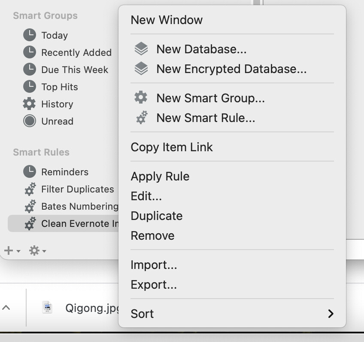Select the Due This Week smart group
364x342 pixels.
tap(74, 70)
